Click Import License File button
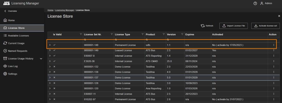Screen dimensions: 282x103 pos(233,26)
